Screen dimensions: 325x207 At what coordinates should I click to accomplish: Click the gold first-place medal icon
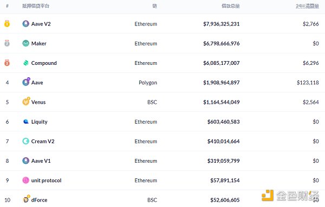[7, 24]
